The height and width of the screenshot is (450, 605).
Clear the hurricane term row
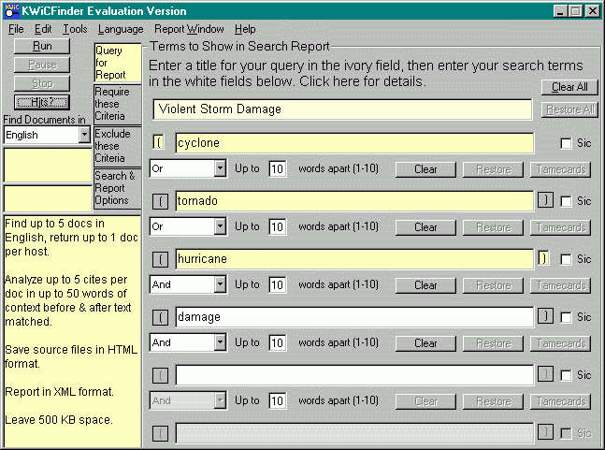425,285
